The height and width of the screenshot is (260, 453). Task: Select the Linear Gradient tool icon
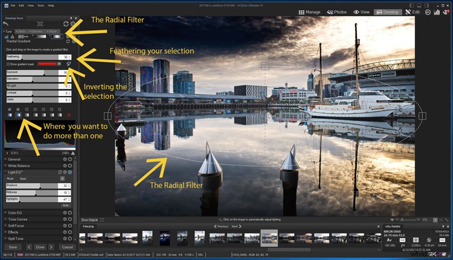tap(40, 37)
